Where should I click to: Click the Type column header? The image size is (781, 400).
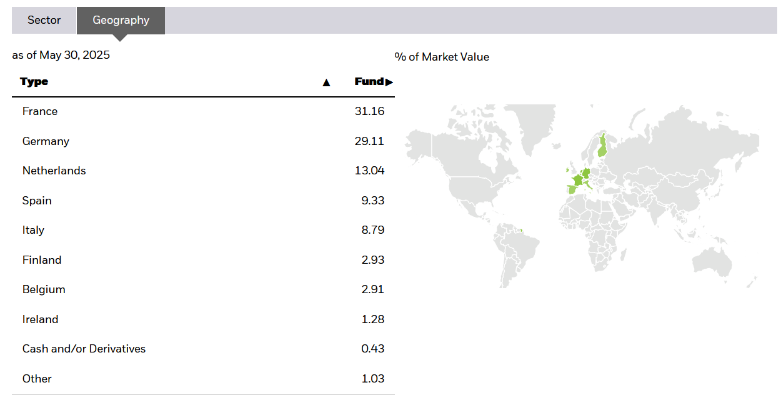click(x=34, y=82)
